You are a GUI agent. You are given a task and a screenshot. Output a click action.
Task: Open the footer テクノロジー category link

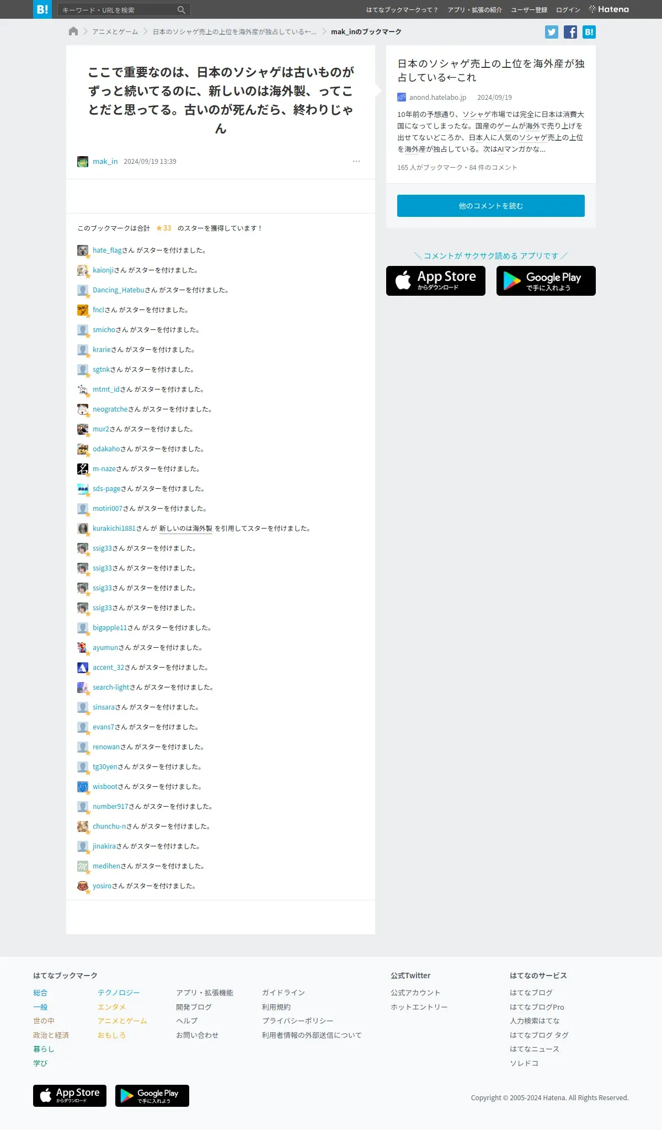tap(119, 993)
